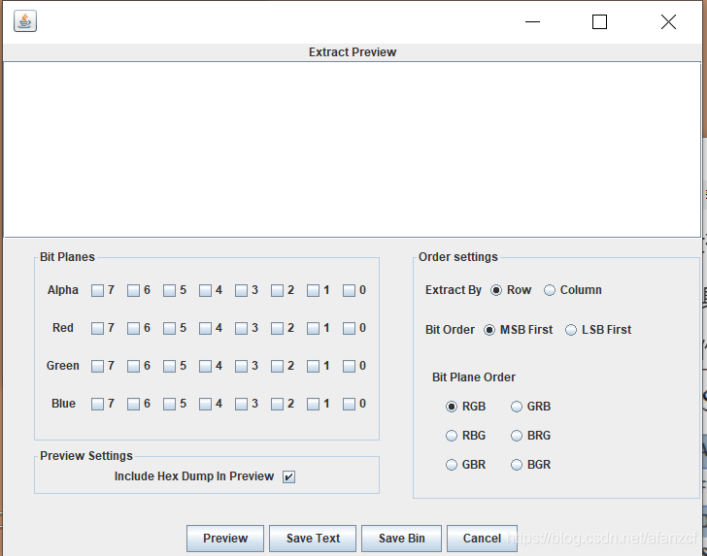This screenshot has width=707, height=556.
Task: Check Green bit plane 5
Action: (170, 367)
